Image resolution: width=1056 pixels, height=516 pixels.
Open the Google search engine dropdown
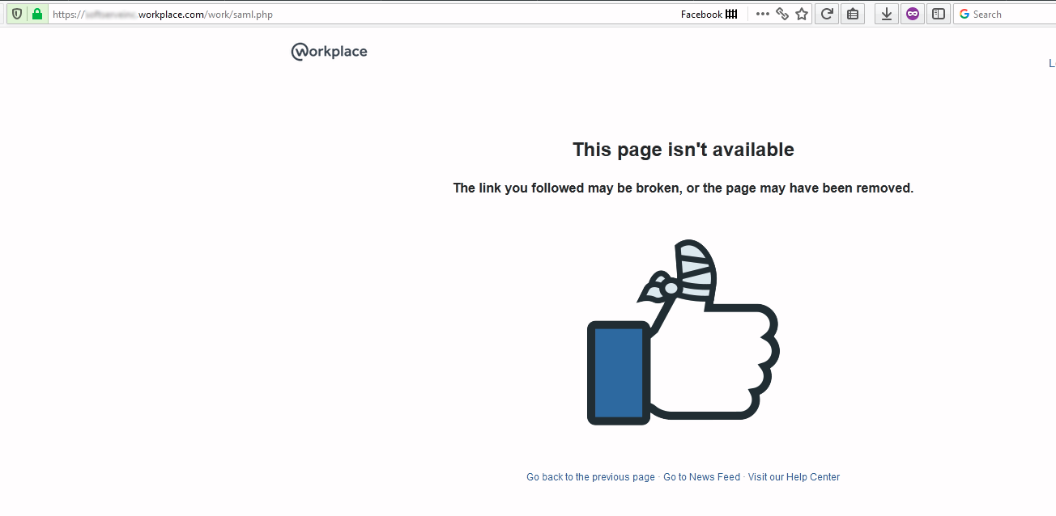tap(964, 14)
